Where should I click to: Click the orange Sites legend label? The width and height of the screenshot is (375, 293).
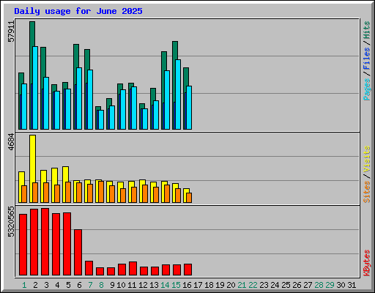coord(367,192)
